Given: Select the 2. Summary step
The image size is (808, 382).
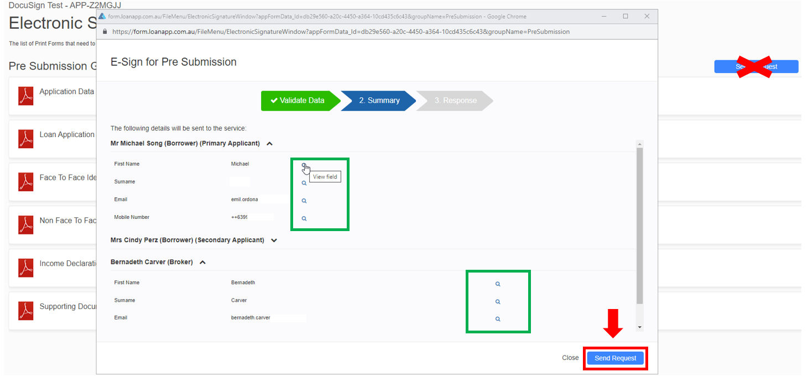Looking at the screenshot, I should [x=379, y=101].
